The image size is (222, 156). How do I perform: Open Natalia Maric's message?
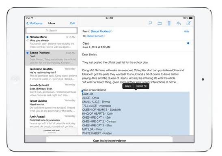[52, 42]
